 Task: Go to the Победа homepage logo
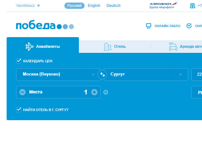click(x=45, y=25)
